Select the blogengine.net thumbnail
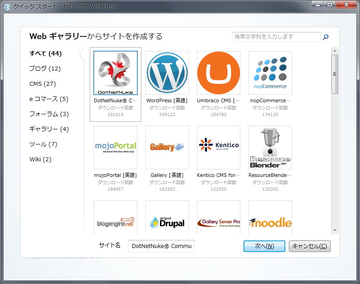Image resolution: width=360 pixels, height=284 pixels. 115,221
